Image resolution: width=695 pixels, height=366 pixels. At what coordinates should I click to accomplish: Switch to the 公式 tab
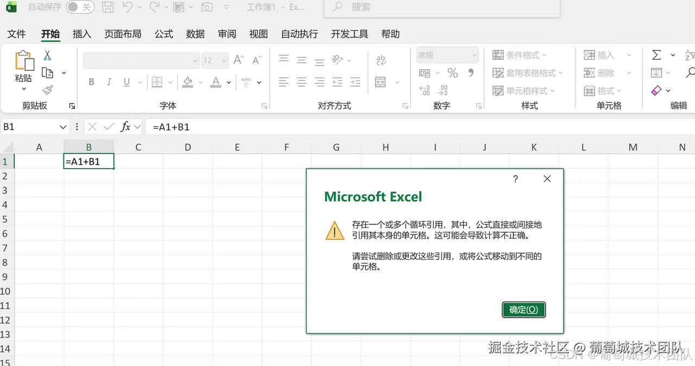[x=164, y=34]
